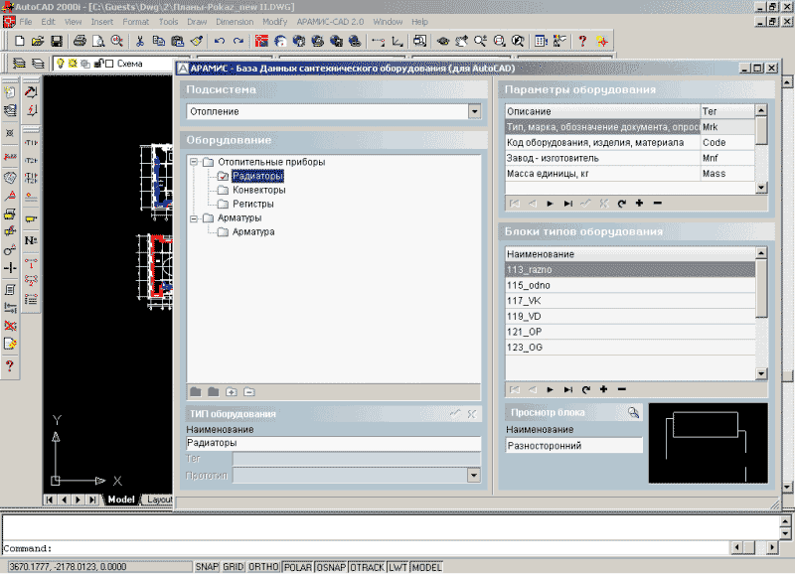Viewport: 795px width, 574px height.
Task: Click the minus icon under Параметры оборудования table
Action: click(658, 204)
